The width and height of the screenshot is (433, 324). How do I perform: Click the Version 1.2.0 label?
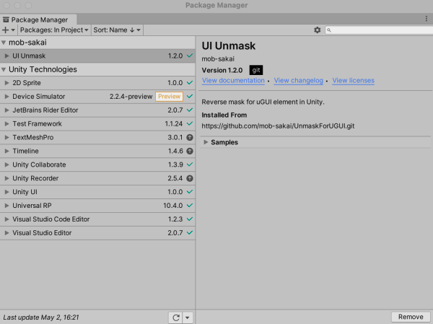click(222, 70)
